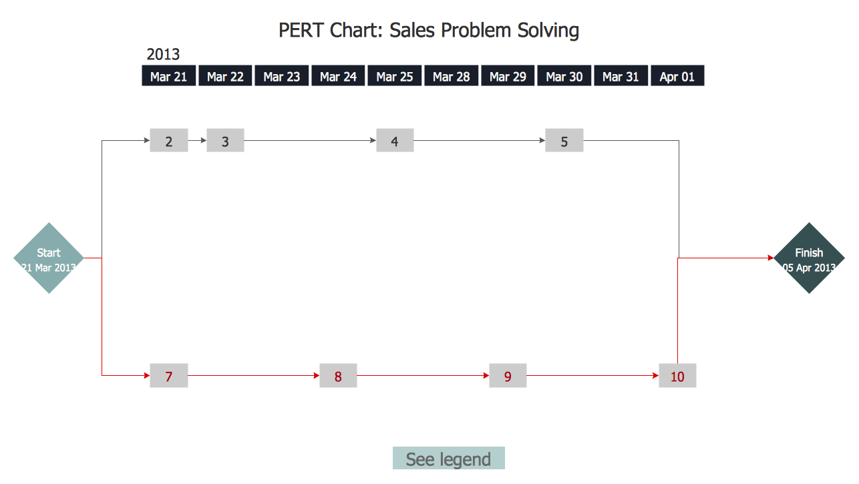Click the Mar 21 date header
Viewport: 859px width, 484px height.
coord(169,76)
